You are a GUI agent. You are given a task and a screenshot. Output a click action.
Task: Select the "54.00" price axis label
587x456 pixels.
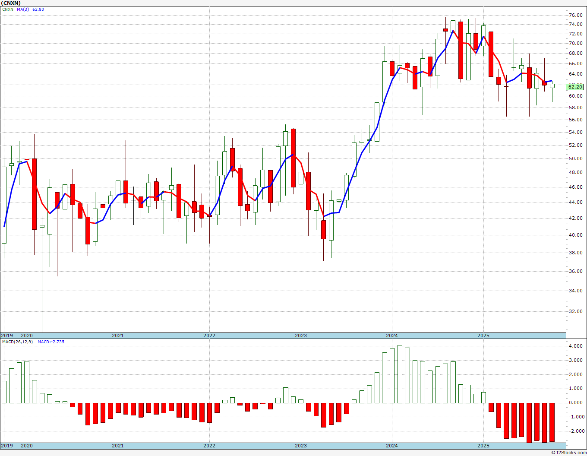pos(575,132)
